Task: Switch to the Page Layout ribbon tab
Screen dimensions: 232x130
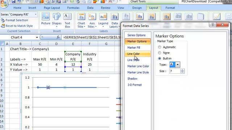Action: coord(52,8)
